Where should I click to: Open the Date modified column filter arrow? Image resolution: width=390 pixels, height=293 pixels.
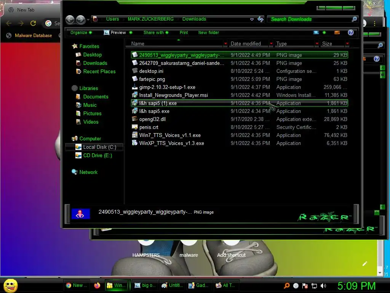click(271, 43)
